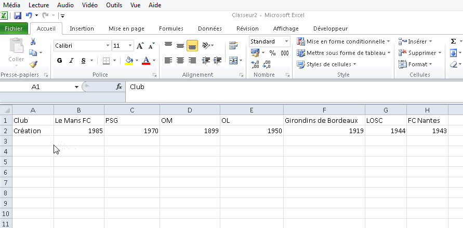This screenshot has width=463, height=228.
Task: Click the Cut scissors icon
Action: pos(33,41)
